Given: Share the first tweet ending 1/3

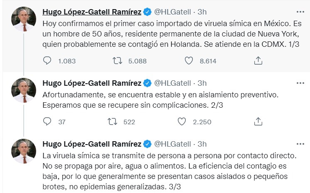Looking at the screenshot, I should (x=258, y=61).
